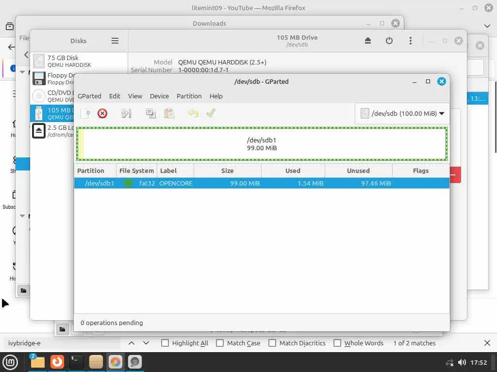
Task: Open Firefox from the taskbar
Action: (57, 362)
